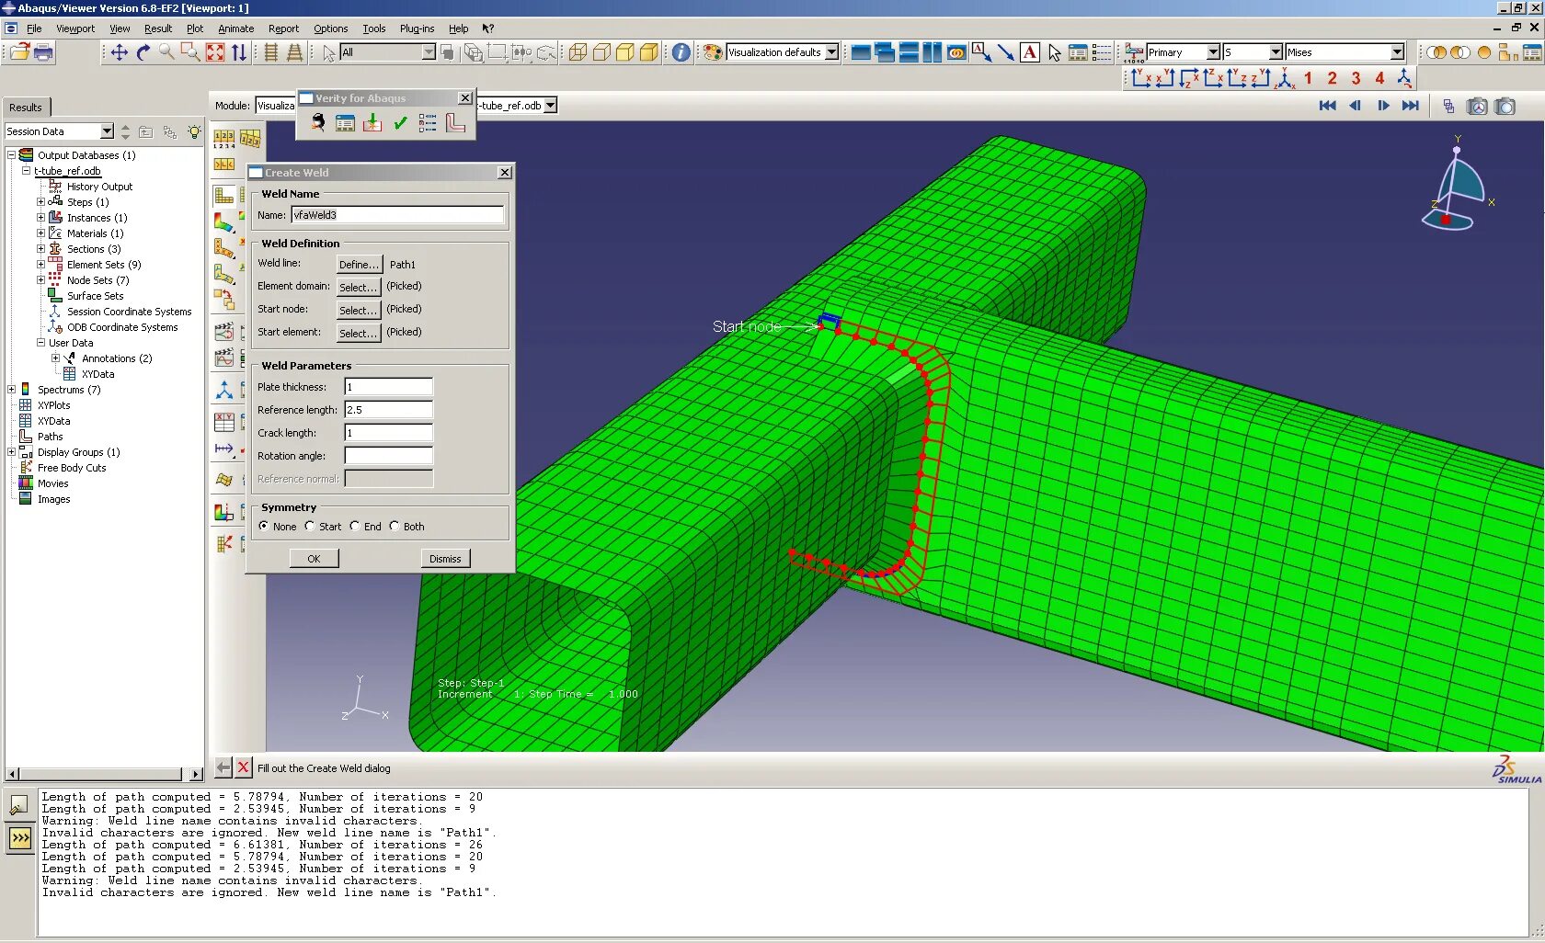Open the Primary variable dropdown
Viewport: 1545px width, 943px height.
click(x=1213, y=52)
